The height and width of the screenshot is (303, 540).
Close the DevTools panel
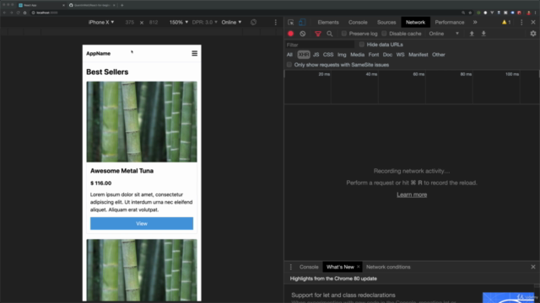533,23
